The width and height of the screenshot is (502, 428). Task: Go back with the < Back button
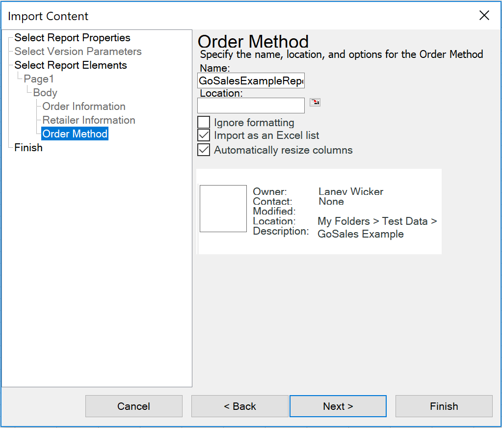click(240, 406)
